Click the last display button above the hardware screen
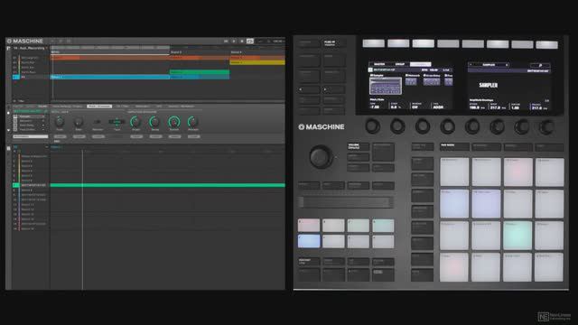This screenshot has width=578, height=325. pos(546,45)
